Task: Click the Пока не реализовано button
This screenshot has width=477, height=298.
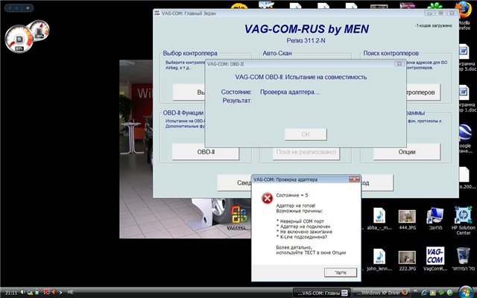Action: (x=306, y=152)
